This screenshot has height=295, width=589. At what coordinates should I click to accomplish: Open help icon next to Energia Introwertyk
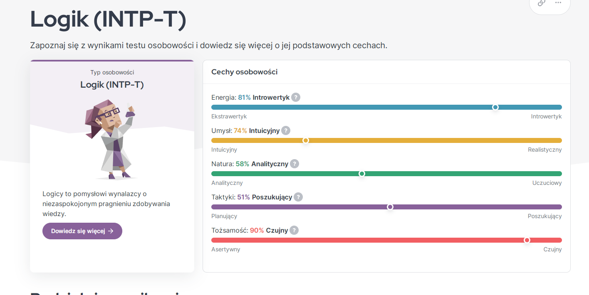[295, 97]
